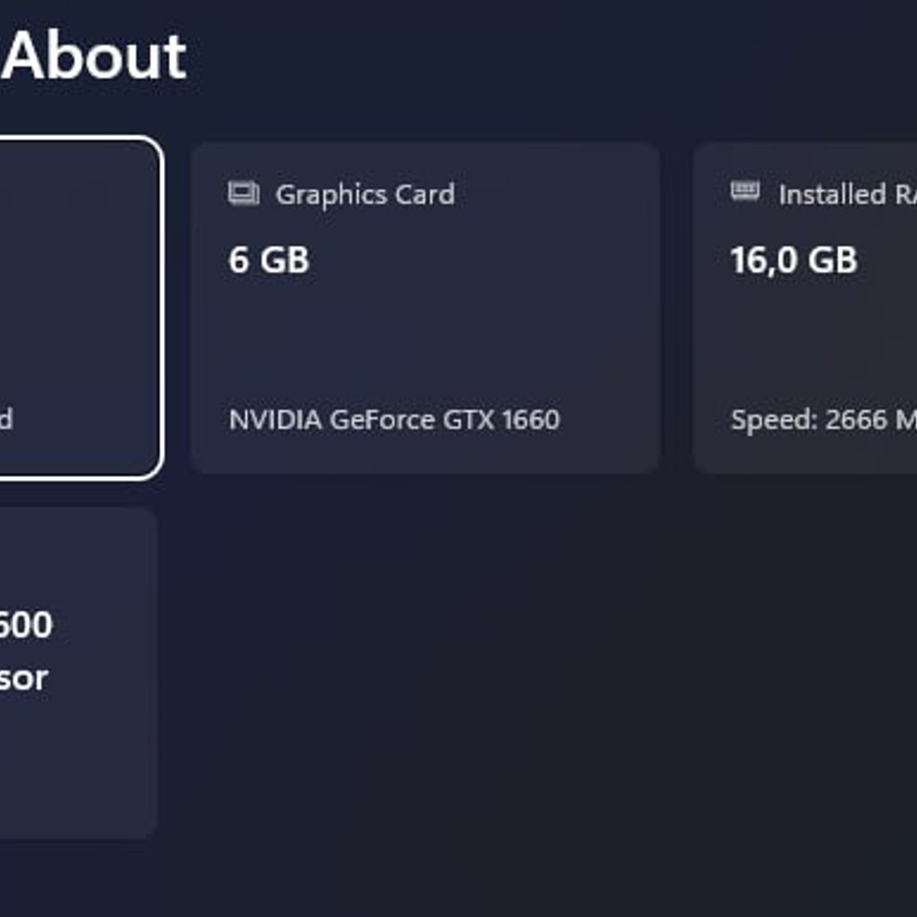Click the dark background right of processor tile
This screenshot has width=917, height=917.
tap(527, 673)
